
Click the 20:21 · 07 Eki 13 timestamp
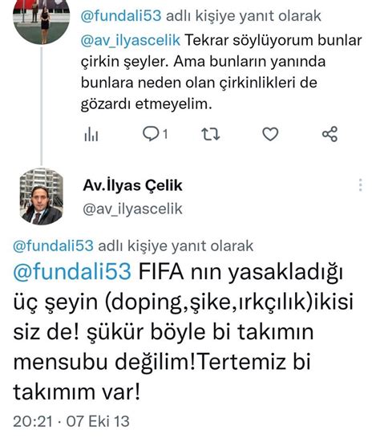pos(71,421)
